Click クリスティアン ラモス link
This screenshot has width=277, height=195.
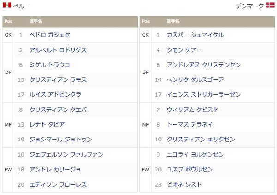point(58,80)
